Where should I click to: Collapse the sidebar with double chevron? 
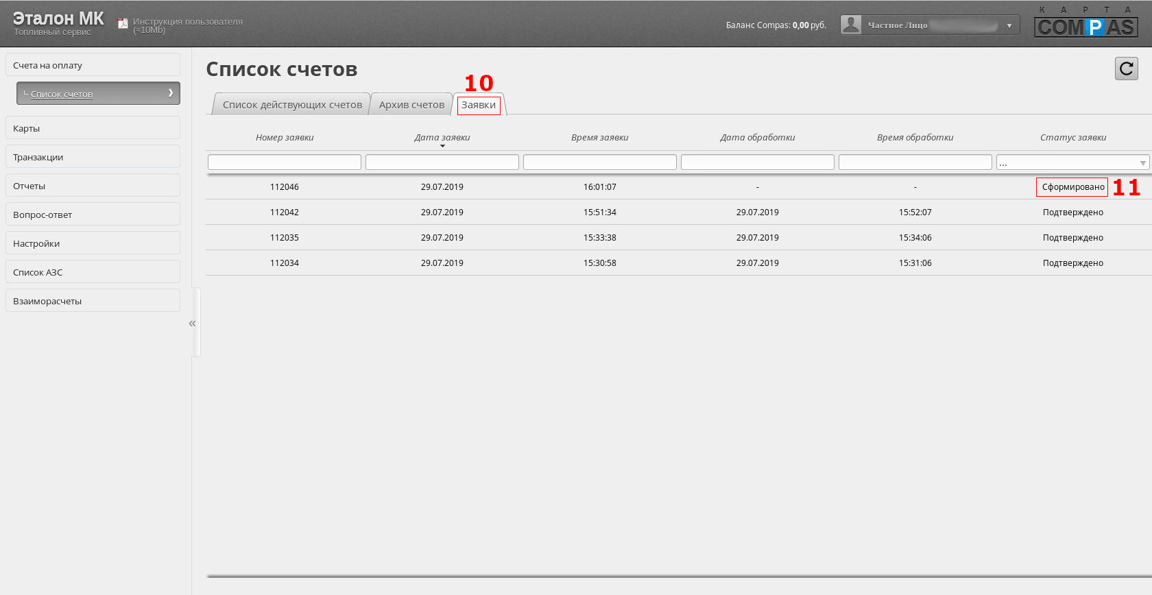coord(193,323)
